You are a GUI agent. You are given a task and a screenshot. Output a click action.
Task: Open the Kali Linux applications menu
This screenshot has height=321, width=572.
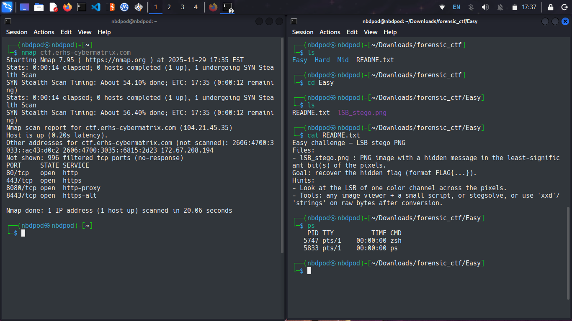click(7, 7)
